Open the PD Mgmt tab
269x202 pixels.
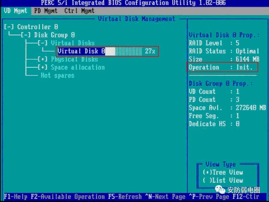click(x=46, y=11)
